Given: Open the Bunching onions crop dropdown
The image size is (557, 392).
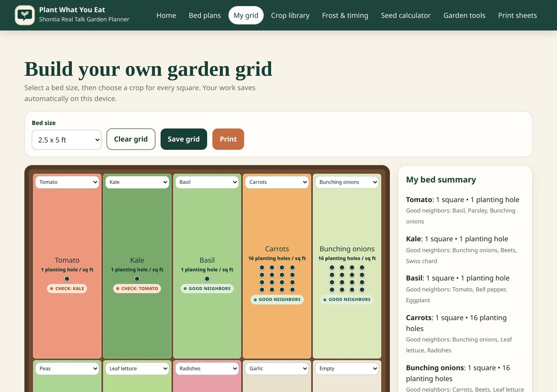Looking at the screenshot, I should click(x=347, y=182).
